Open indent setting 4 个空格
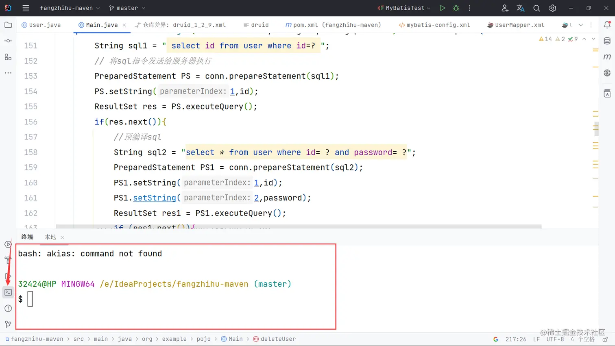The height and width of the screenshot is (346, 615). coord(582,339)
